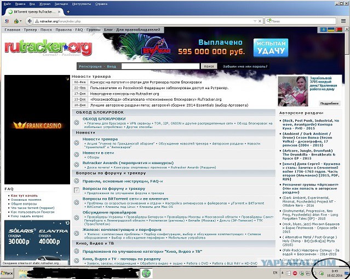Open Плагины для браузеров subforum
The height and width of the screenshot is (279, 350).
click(106, 123)
